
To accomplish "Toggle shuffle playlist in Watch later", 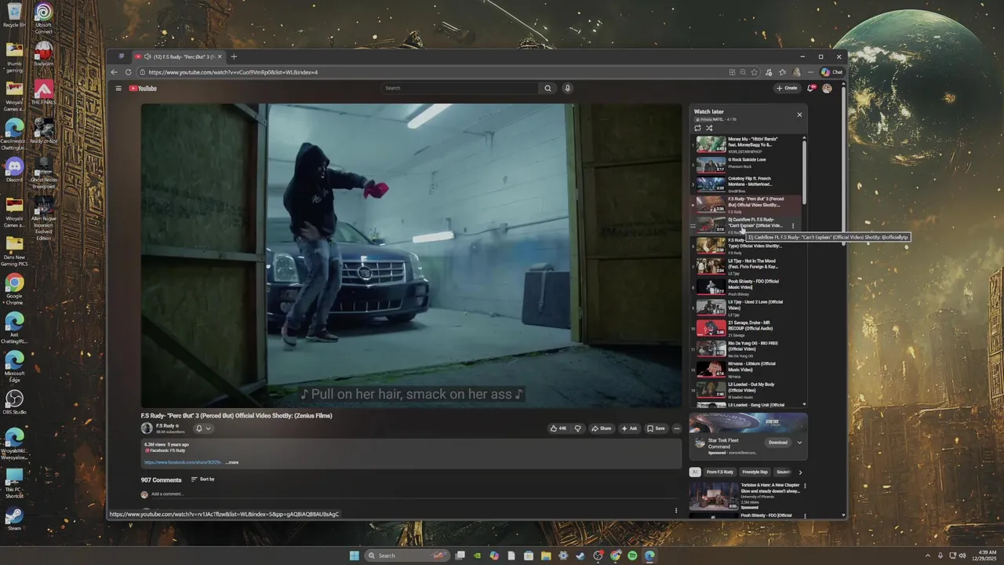I will click(x=709, y=128).
